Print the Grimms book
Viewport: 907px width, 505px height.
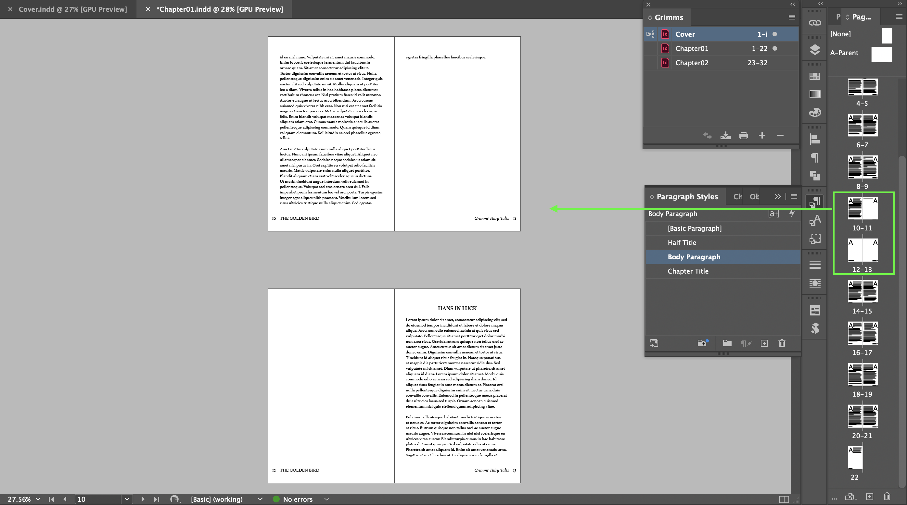pyautogui.click(x=743, y=135)
